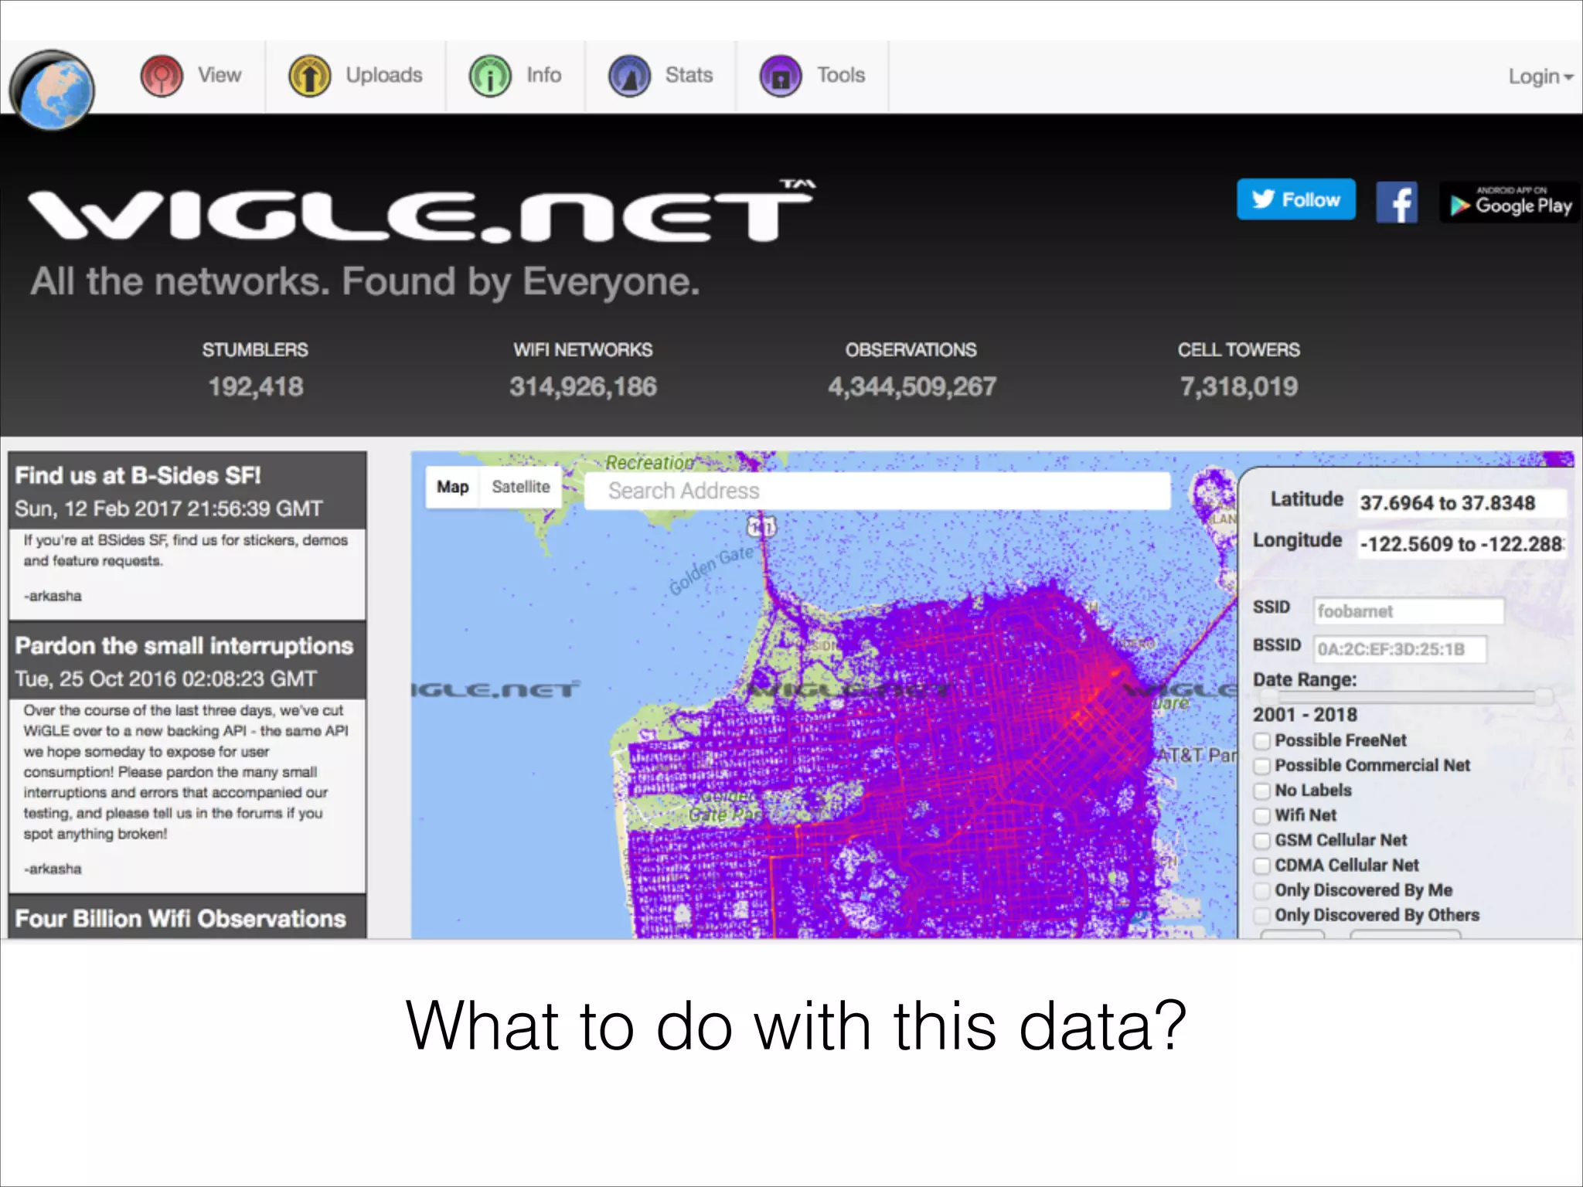Screen dimensions: 1583x1187
Task: Check the Wifi Net option
Action: pos(1262,816)
